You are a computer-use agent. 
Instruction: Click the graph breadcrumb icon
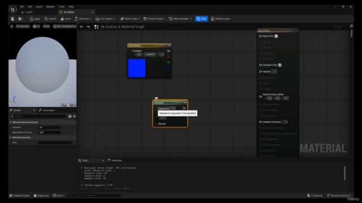(97, 27)
